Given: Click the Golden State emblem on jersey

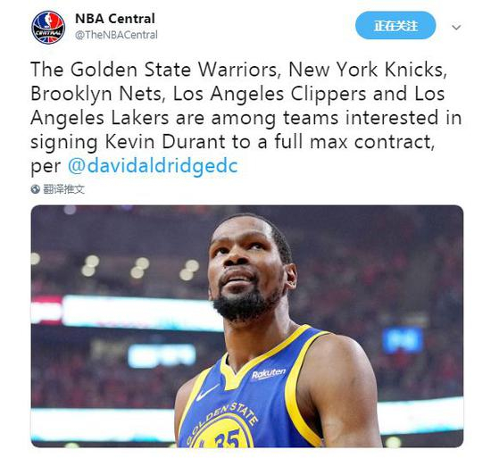Looking at the screenshot, I should click(221, 426).
